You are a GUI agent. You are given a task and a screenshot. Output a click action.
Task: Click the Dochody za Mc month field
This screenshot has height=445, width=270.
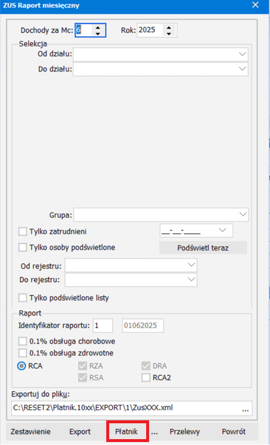[84, 30]
